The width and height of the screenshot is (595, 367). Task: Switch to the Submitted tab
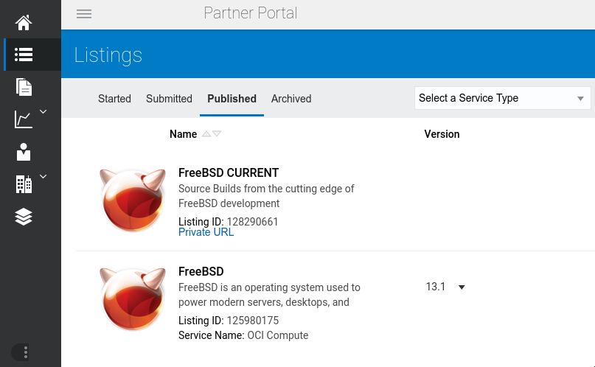(x=169, y=99)
